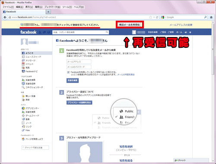The height and width of the screenshot is (164, 216).
Task: Click the Firefox address bar URL
Action: coord(34,17)
